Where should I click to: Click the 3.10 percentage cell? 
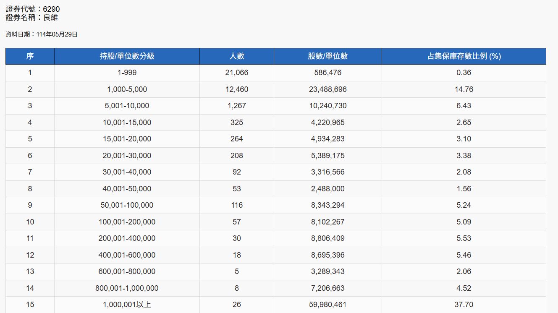tap(464, 139)
